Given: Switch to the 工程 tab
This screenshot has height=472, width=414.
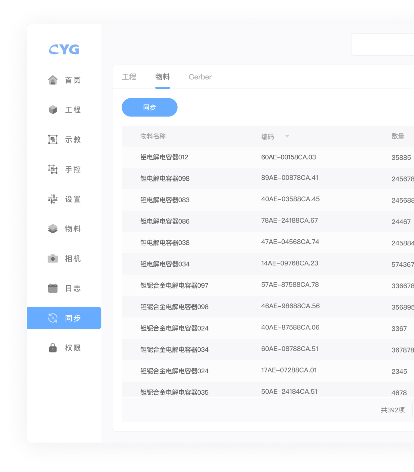Looking at the screenshot, I should coord(129,77).
